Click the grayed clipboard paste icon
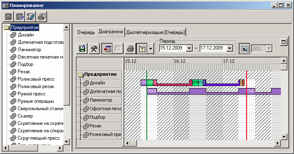This screenshot has width=294, height=154. (x=118, y=49)
